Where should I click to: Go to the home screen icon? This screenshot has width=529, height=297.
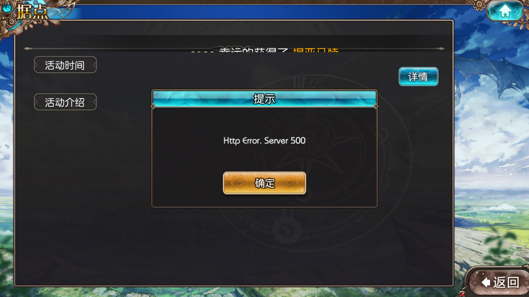(x=505, y=11)
